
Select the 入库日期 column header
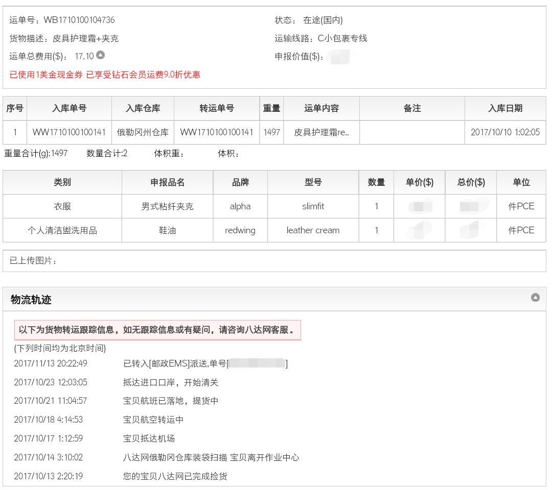click(x=505, y=108)
